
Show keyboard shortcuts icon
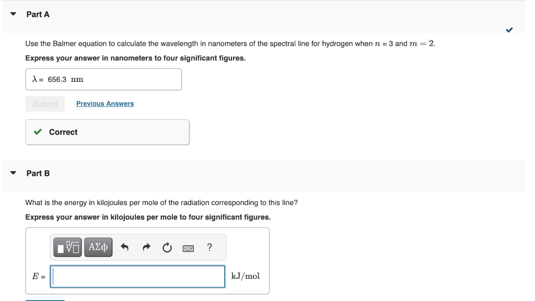point(188,248)
